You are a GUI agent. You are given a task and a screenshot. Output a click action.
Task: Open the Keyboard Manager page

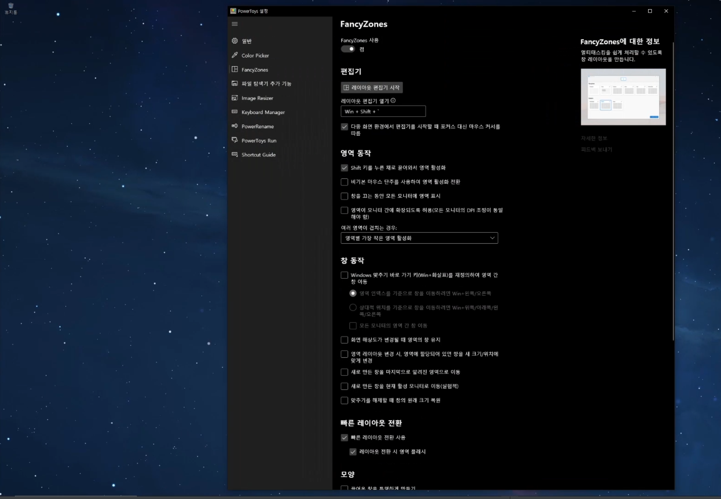(x=280, y=112)
